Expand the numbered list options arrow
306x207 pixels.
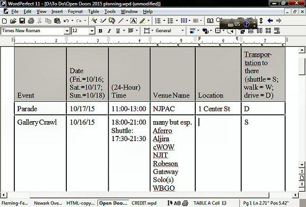164,20
